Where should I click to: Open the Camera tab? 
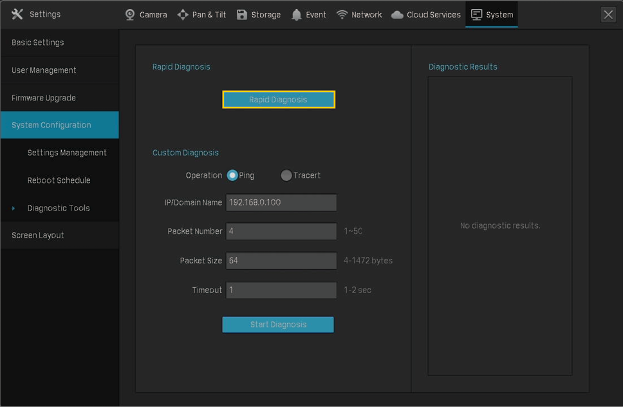(x=146, y=15)
